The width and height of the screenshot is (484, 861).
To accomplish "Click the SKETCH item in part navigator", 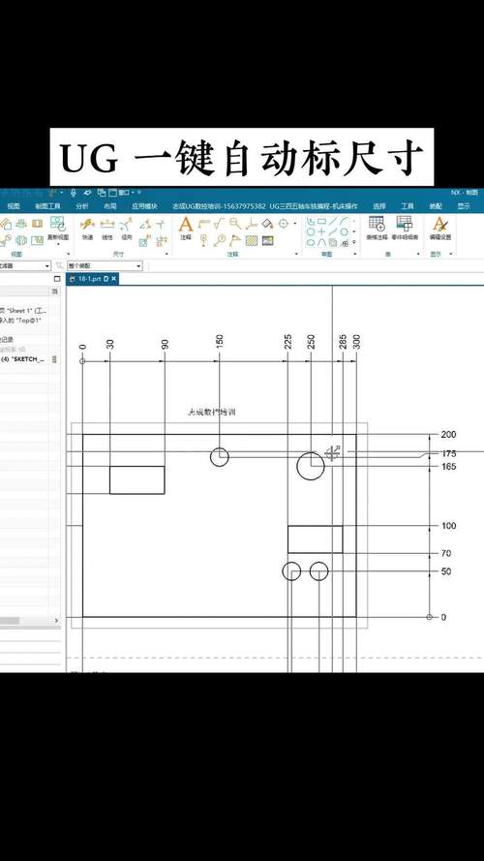I will point(23,359).
